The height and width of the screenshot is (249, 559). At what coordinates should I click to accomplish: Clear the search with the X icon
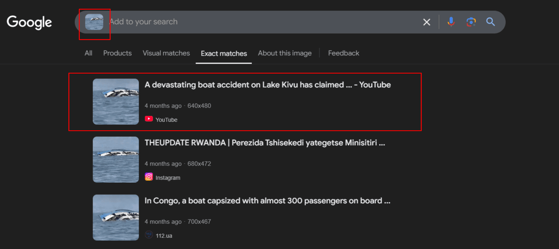(x=427, y=22)
